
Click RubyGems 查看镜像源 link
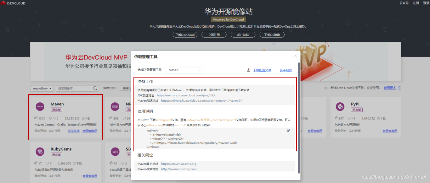click(90, 176)
